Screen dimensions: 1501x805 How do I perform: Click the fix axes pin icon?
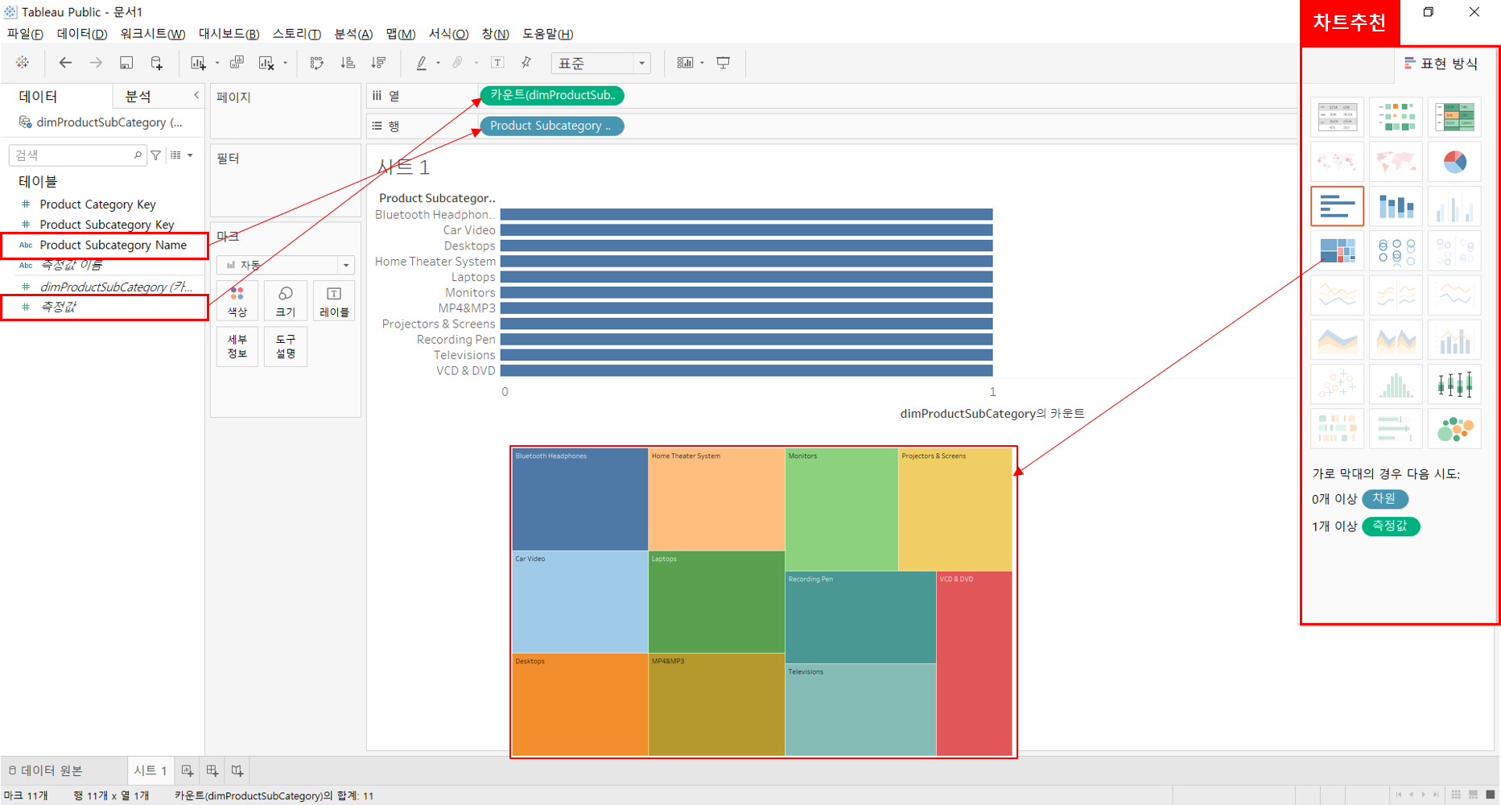click(x=526, y=63)
